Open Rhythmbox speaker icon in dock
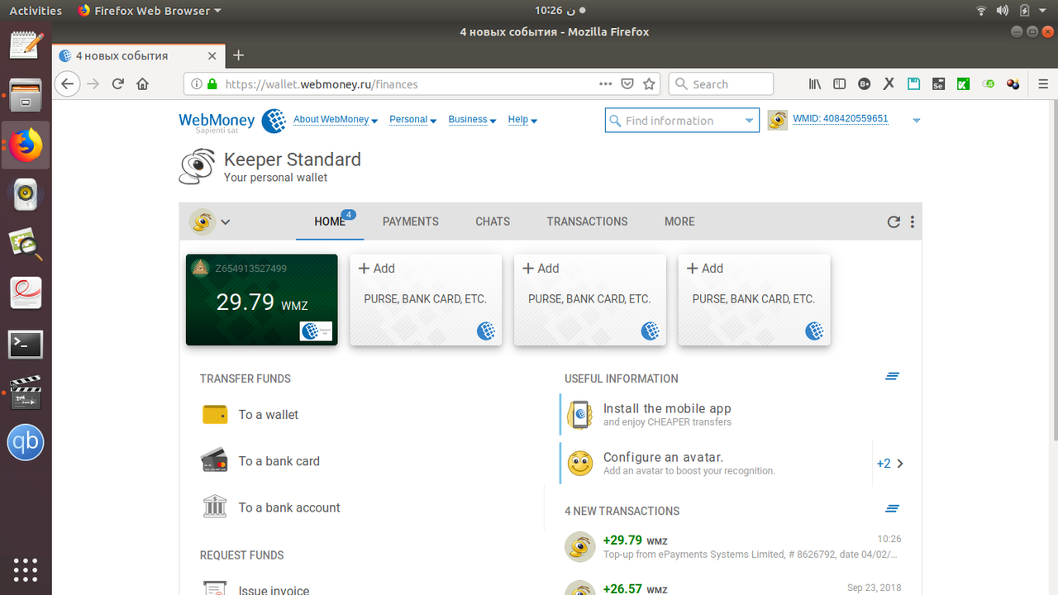The image size is (1058, 595). (26, 194)
